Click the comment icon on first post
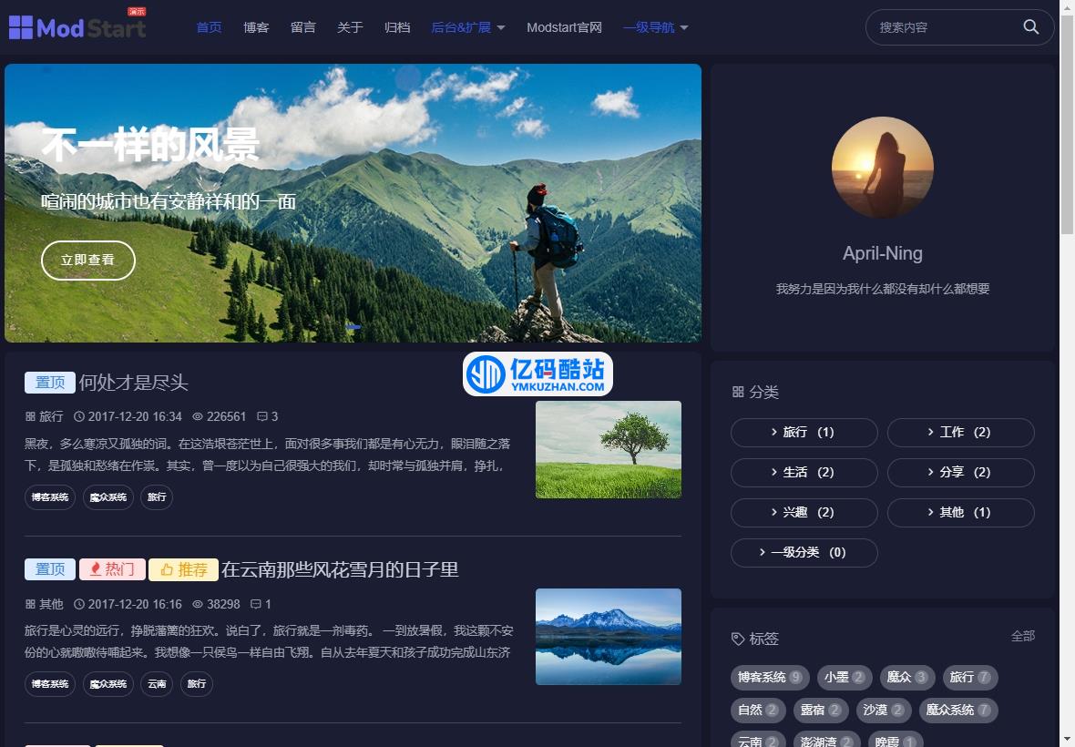Screen dimensions: 1075x747 pos(262,416)
